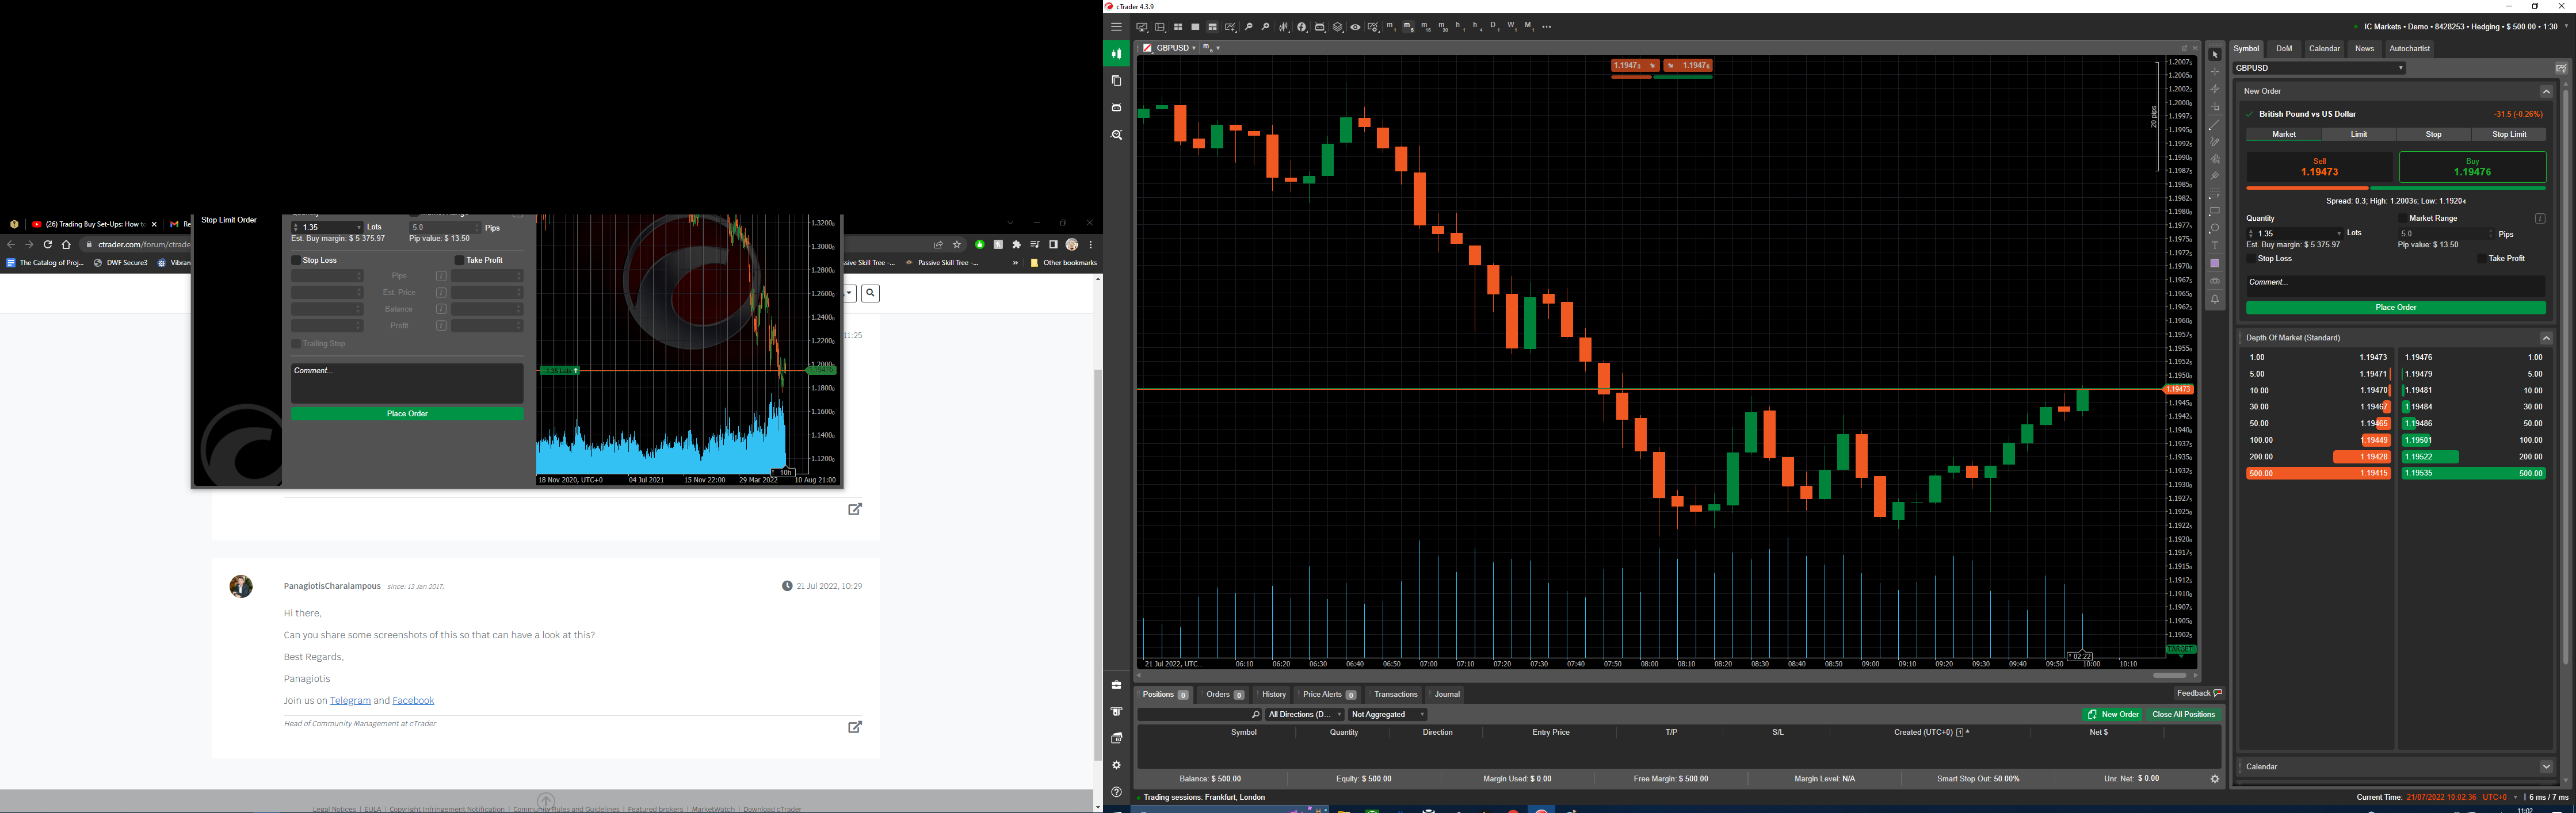Click the Buy 1.19476 button
Screen dimensions: 2576x813
click(2472, 167)
